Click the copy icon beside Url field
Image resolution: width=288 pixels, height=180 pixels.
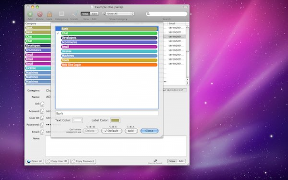(x=42, y=104)
